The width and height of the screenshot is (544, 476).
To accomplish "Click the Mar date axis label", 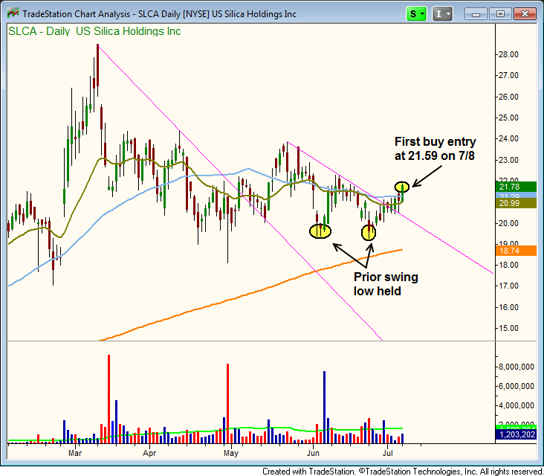I will pos(75,453).
